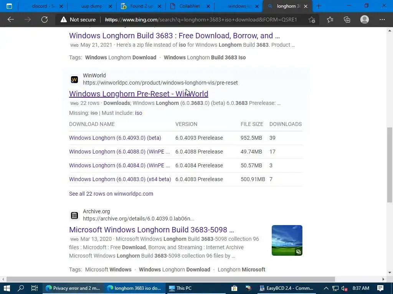Open Edge Settings and more menu
The image size is (393, 294).
click(382, 20)
